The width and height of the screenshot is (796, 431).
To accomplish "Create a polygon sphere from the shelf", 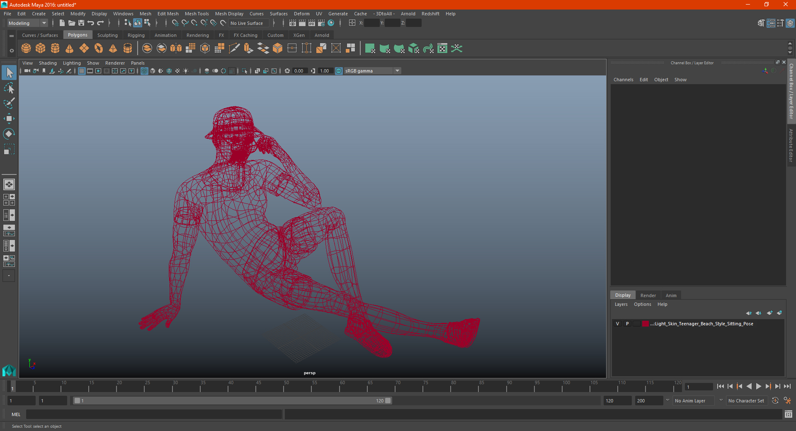I will pyautogui.click(x=26, y=48).
